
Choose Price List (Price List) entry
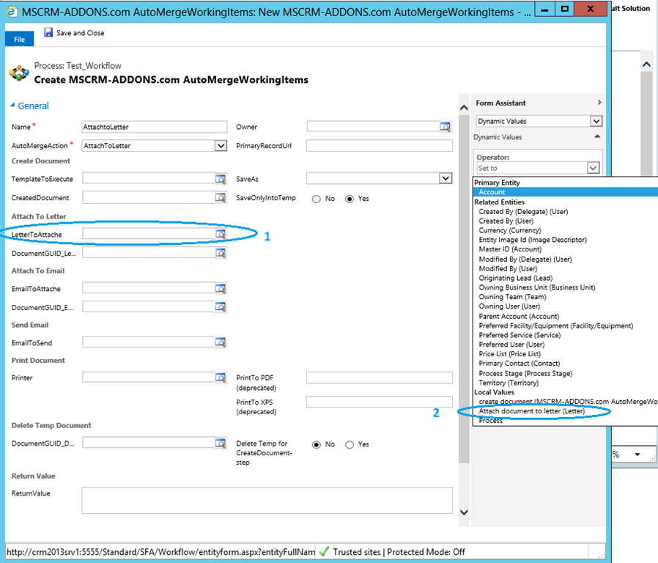509,353
